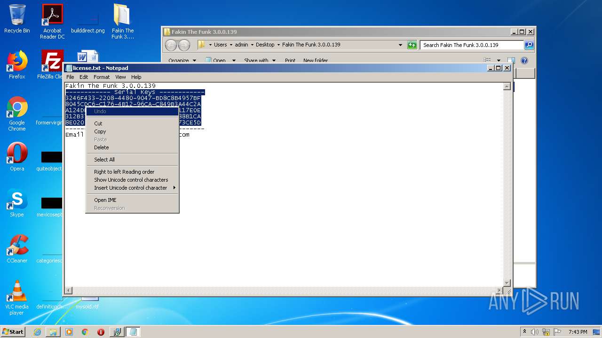Open mysold.rtf desktop file

87,303
